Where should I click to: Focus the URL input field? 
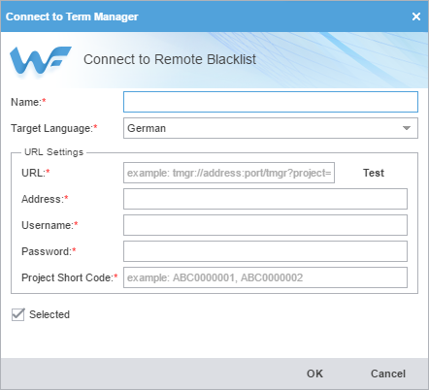point(229,173)
